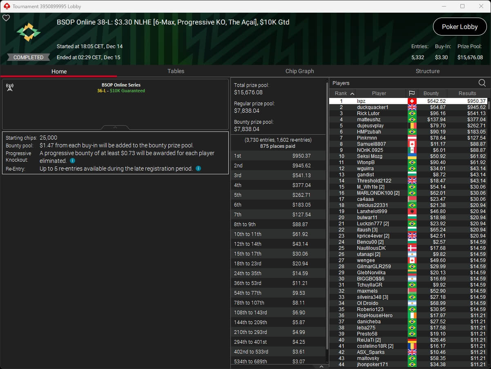
Task: Switch to the Tables tab
Action: click(x=176, y=71)
